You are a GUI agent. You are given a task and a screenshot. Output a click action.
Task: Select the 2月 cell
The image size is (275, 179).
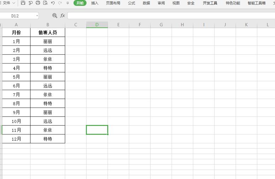pyautogui.click(x=16, y=50)
